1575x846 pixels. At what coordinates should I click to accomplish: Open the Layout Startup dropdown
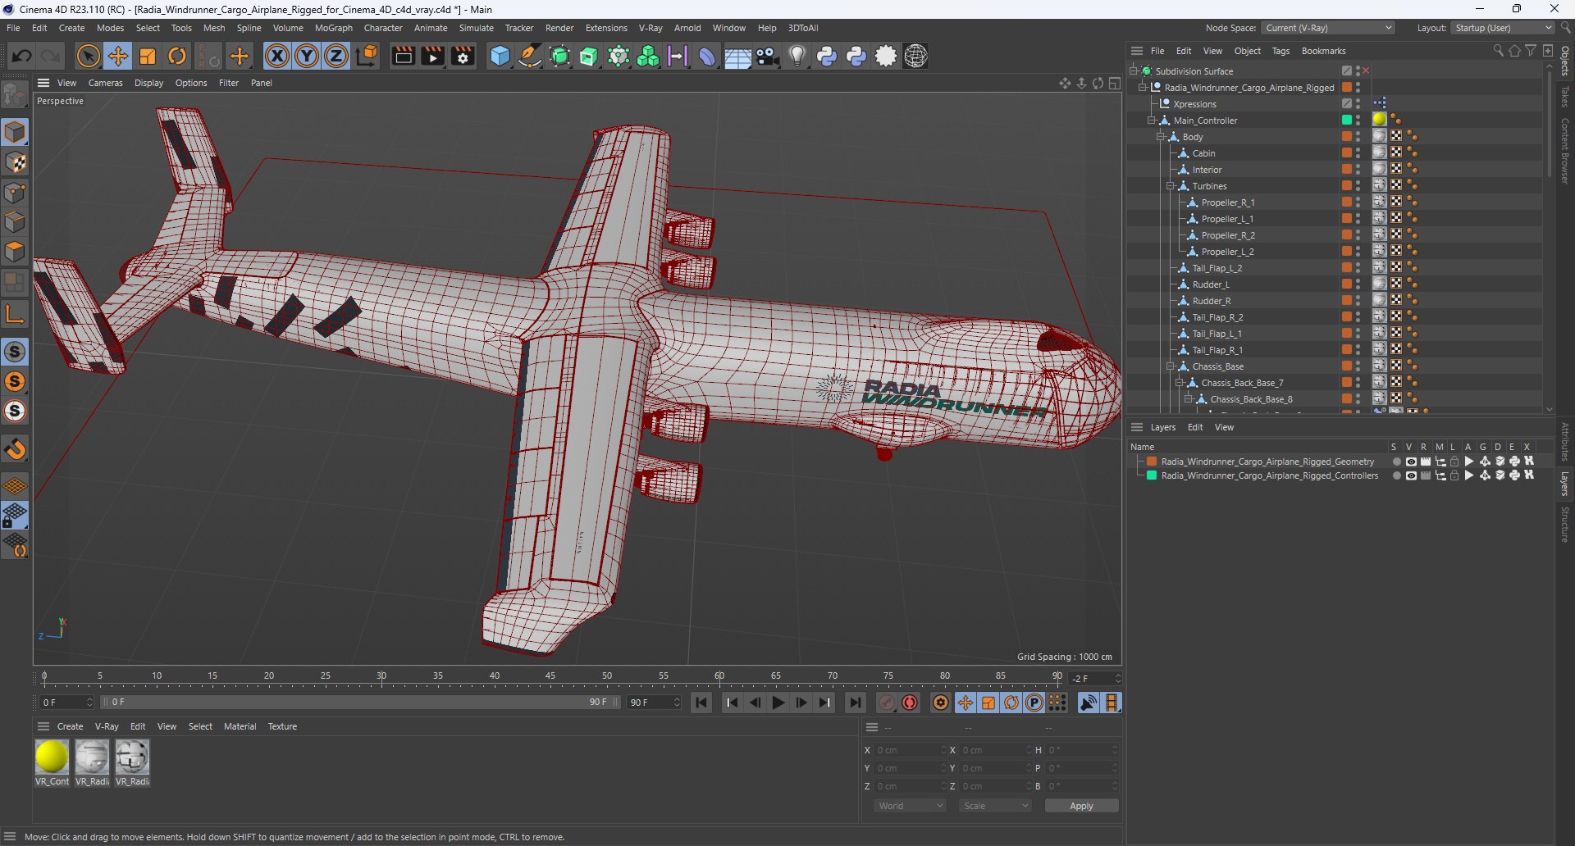tap(1502, 28)
